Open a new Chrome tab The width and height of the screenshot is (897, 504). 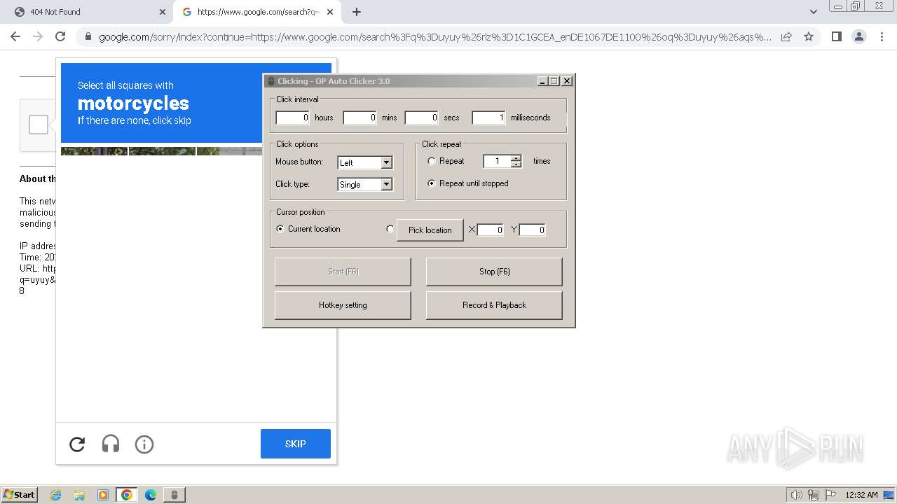coord(357,12)
